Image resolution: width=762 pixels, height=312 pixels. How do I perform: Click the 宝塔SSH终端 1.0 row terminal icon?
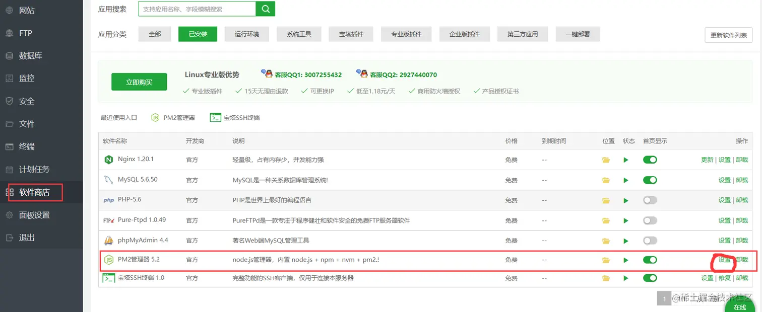tap(109, 278)
